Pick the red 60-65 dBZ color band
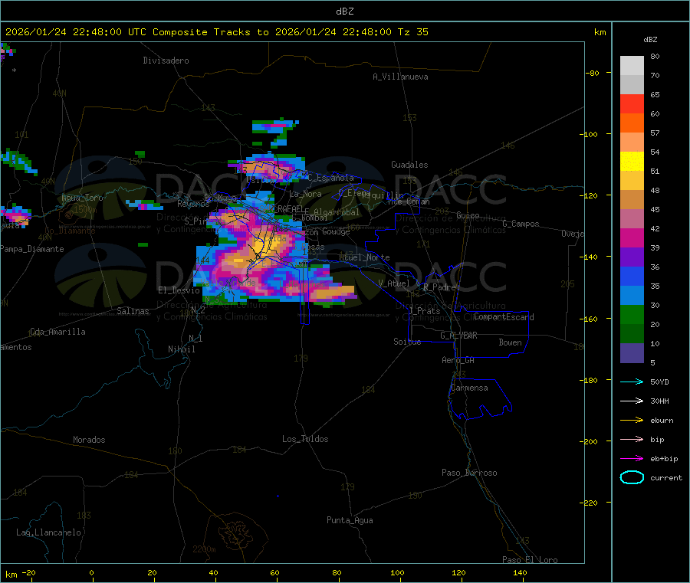Image resolution: width=690 pixels, height=583 pixels. pos(632,103)
